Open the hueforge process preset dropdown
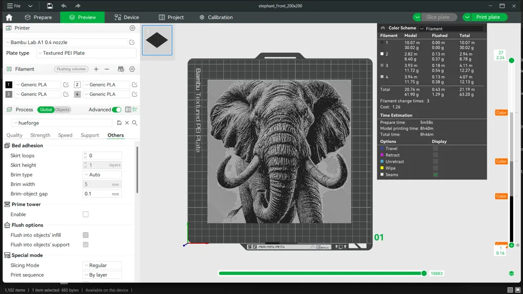523x294 pixels. [62, 123]
